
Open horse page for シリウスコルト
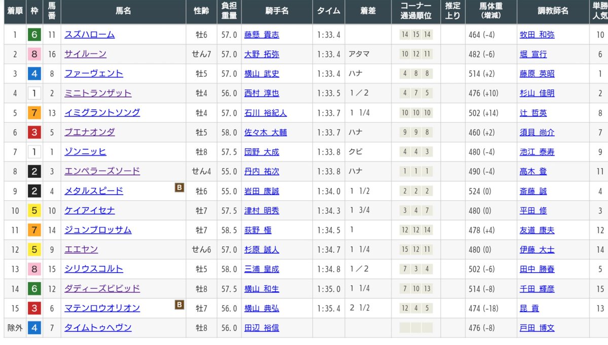(94, 269)
